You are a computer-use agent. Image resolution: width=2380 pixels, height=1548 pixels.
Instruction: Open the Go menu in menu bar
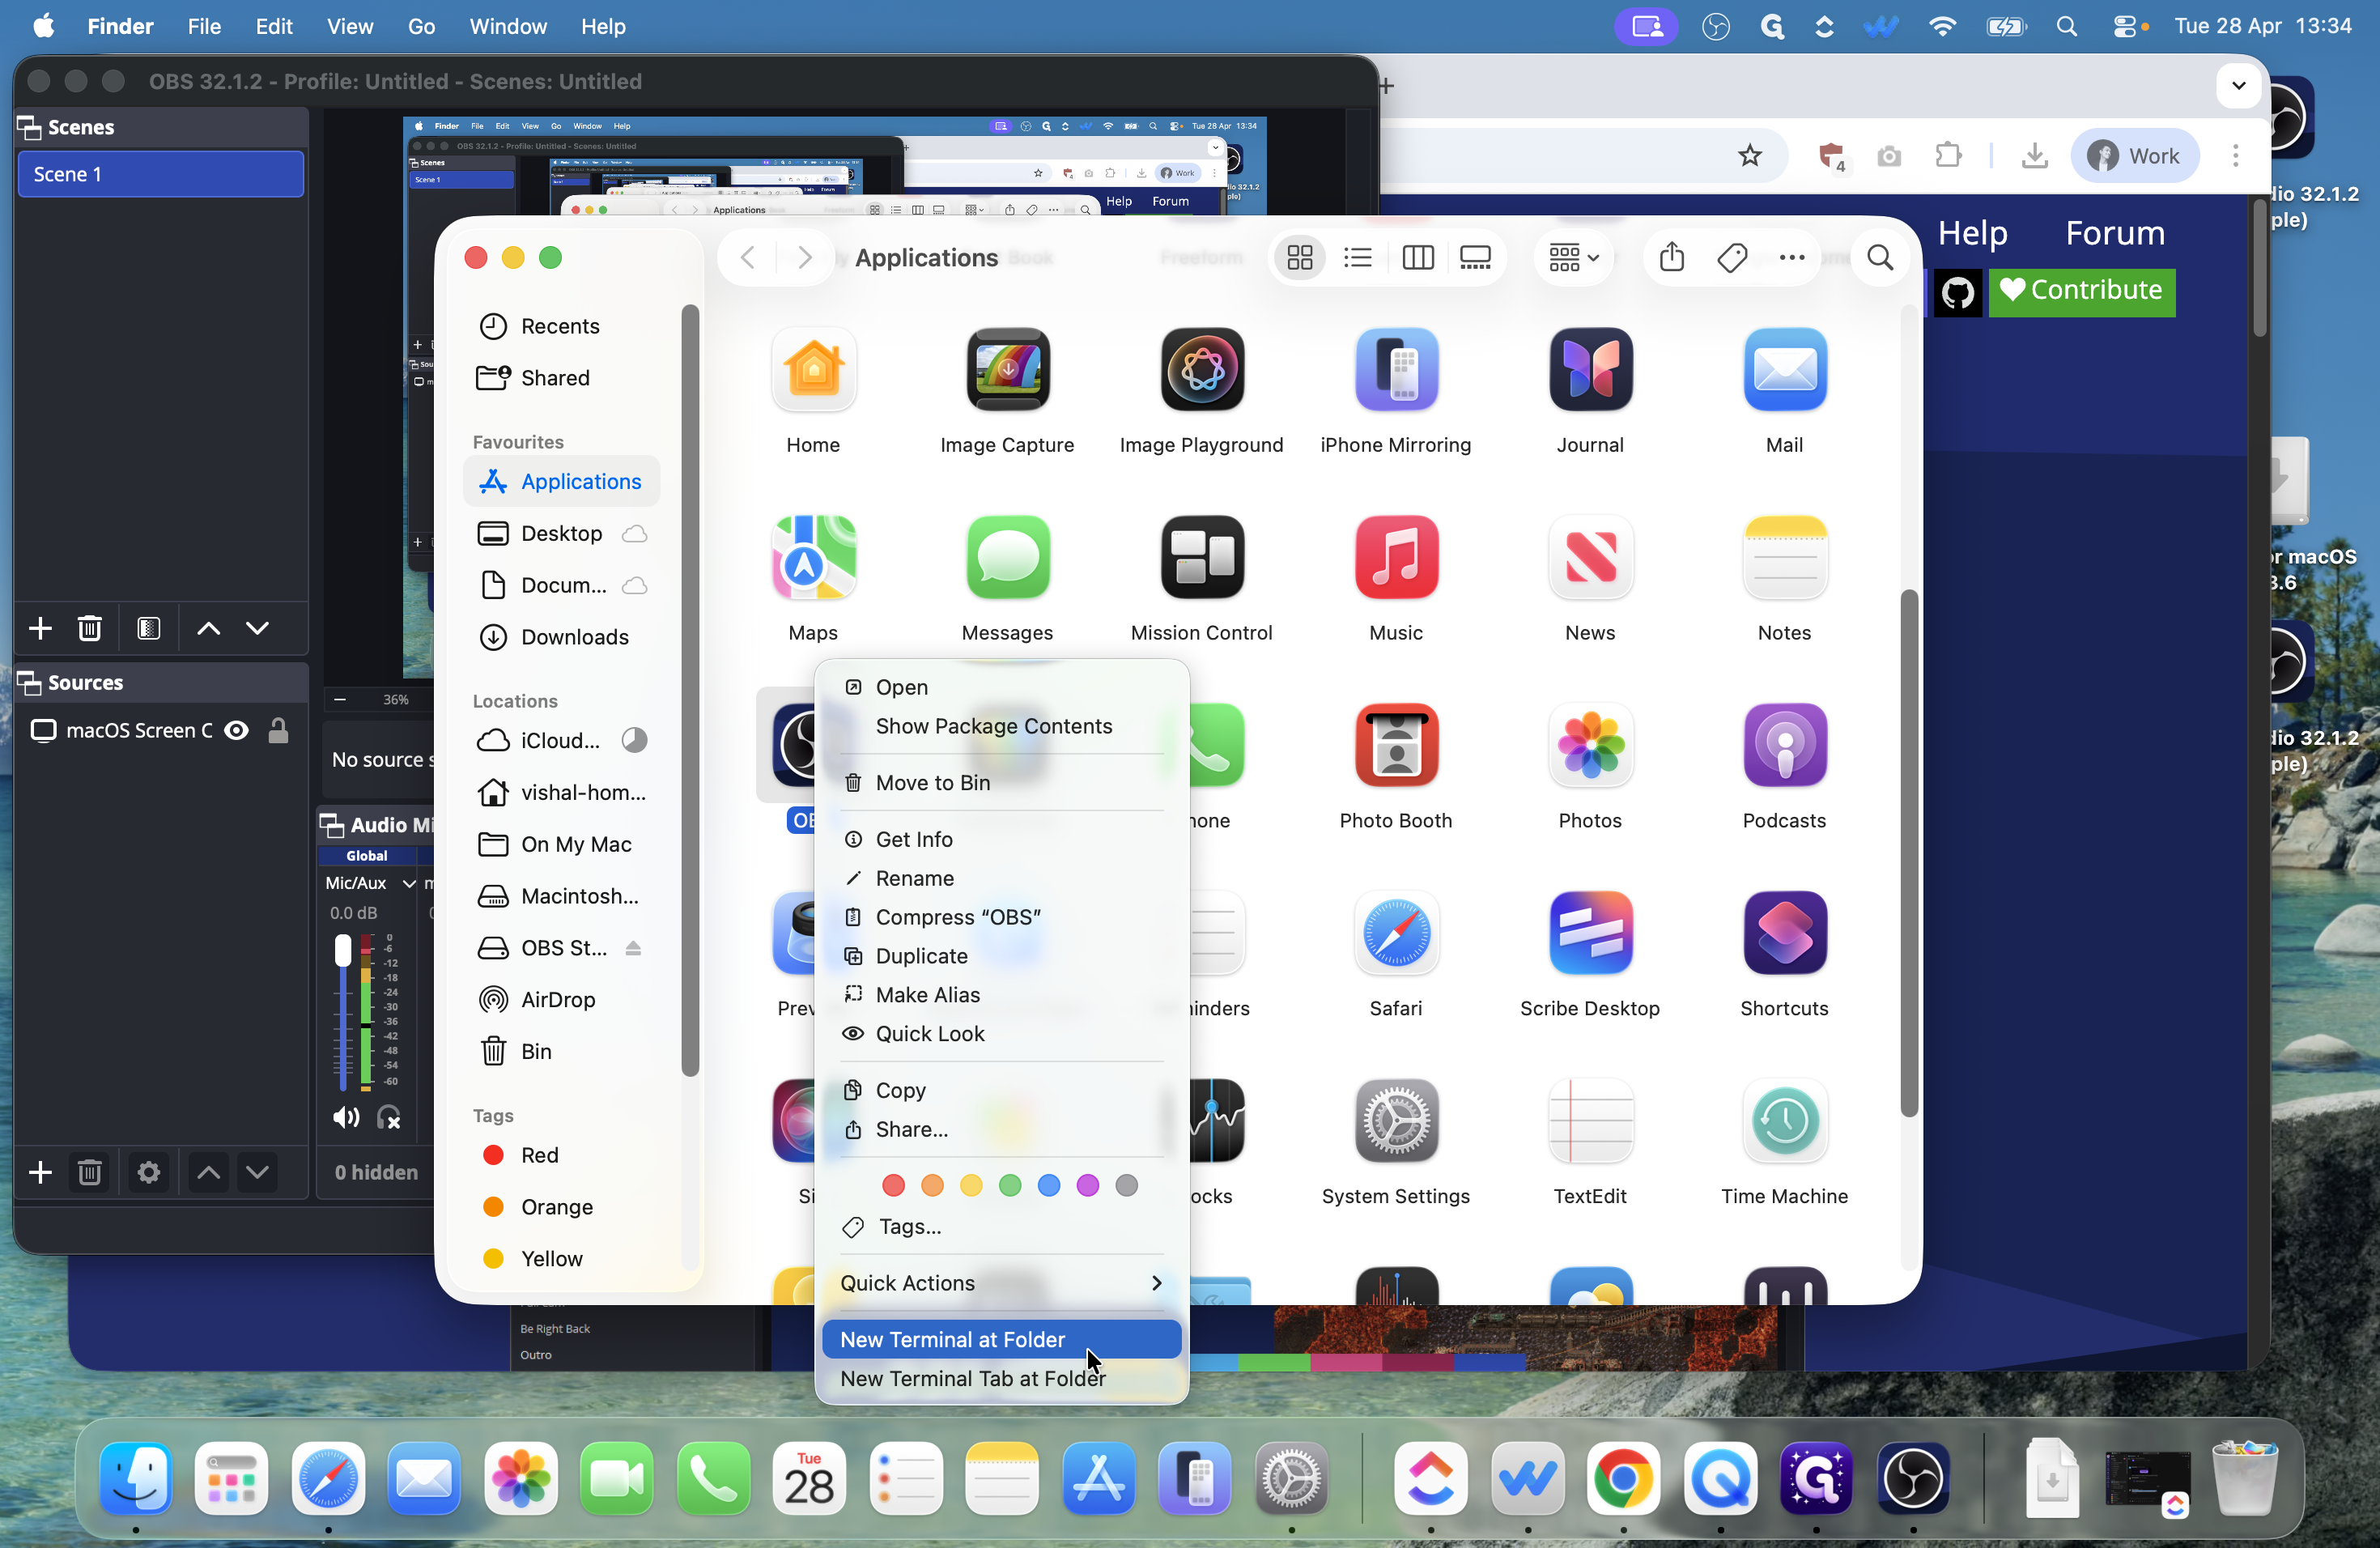[x=421, y=26]
